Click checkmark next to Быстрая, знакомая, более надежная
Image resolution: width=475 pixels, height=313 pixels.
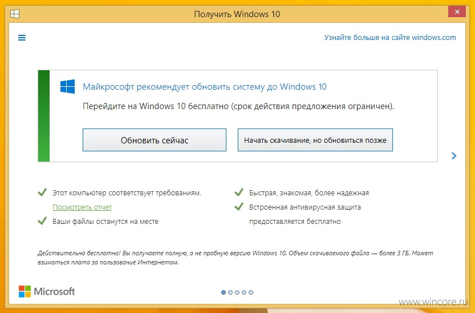pos(239,192)
